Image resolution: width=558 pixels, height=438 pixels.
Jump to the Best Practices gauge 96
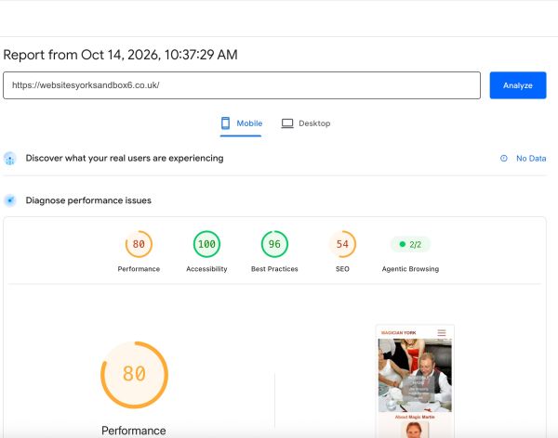[x=274, y=244]
